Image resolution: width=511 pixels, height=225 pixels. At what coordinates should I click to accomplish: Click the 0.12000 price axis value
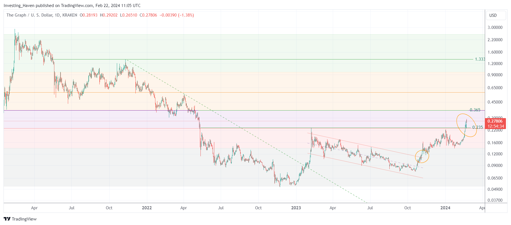click(495, 154)
